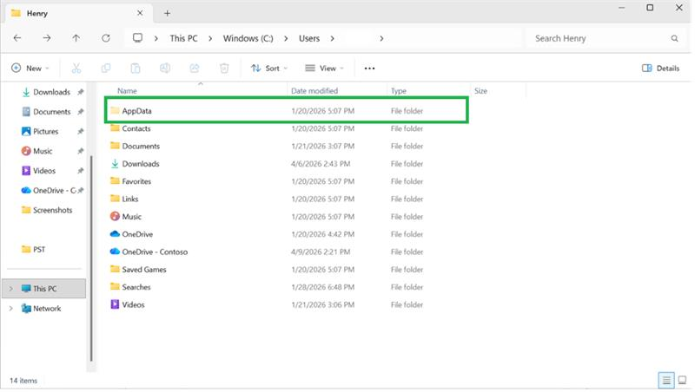Open the New dropdown menu
The image size is (695, 392).
pos(30,69)
